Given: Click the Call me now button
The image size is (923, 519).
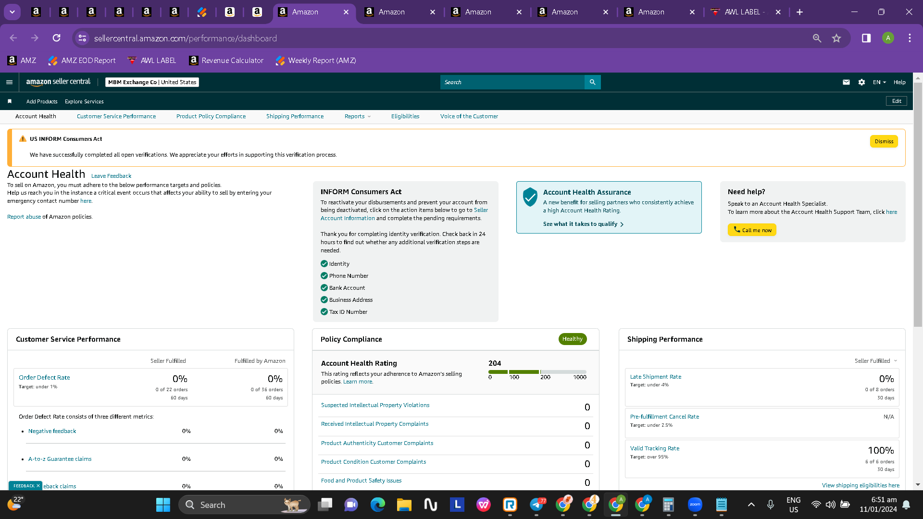Looking at the screenshot, I should tap(752, 230).
